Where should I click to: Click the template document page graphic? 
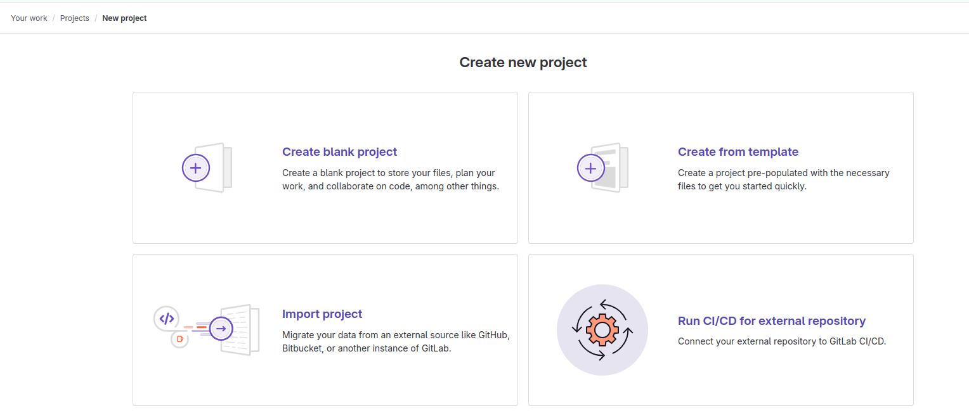point(614,168)
